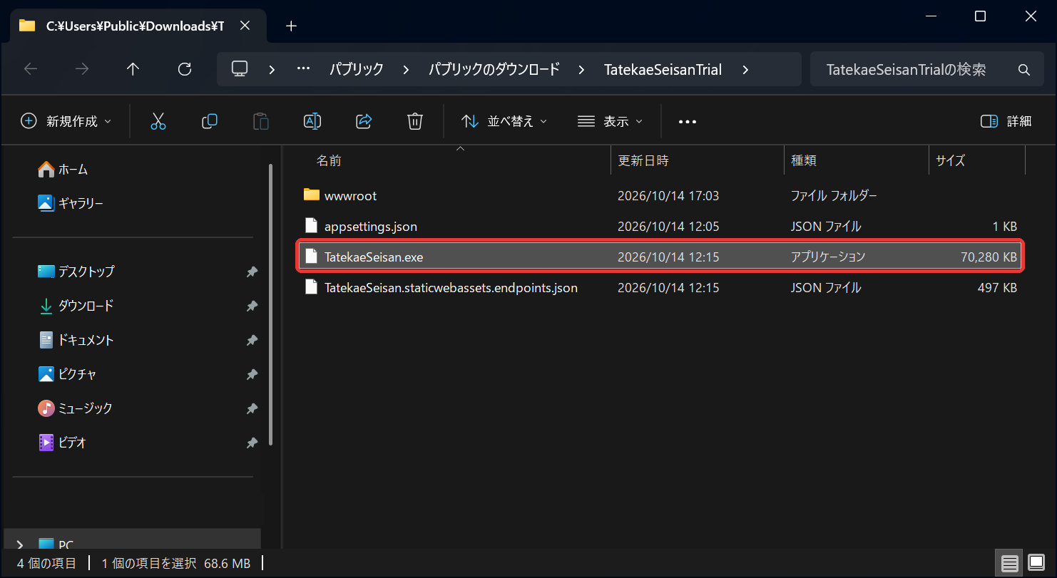Select TatekaeSeisan.exe application file
Screen dimensions: 1057x578
coord(660,257)
